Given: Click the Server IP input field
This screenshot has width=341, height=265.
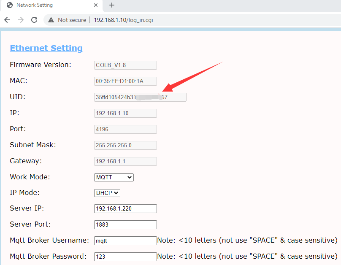Looking at the screenshot, I should (x=125, y=209).
